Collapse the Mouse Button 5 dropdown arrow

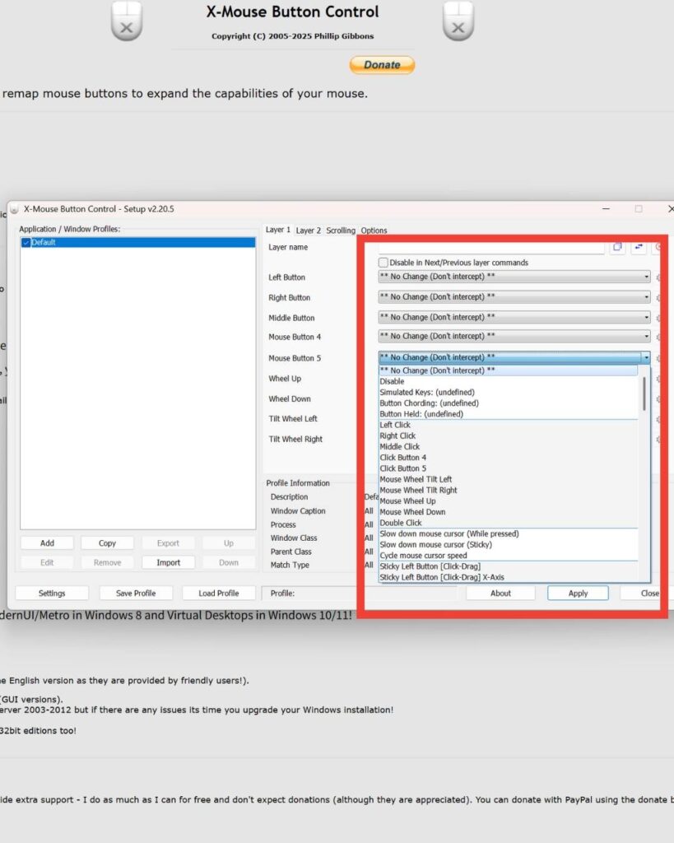(x=645, y=357)
